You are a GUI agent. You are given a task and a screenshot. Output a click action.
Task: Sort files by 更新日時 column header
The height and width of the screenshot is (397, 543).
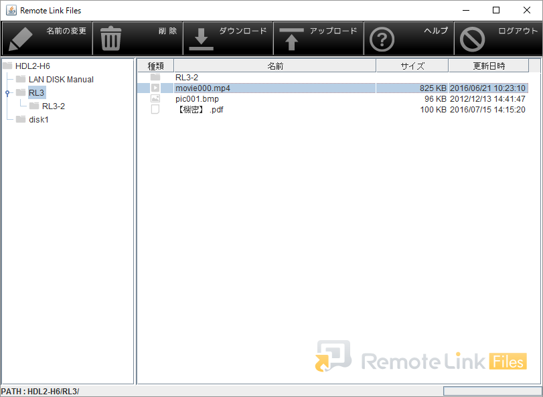click(488, 66)
